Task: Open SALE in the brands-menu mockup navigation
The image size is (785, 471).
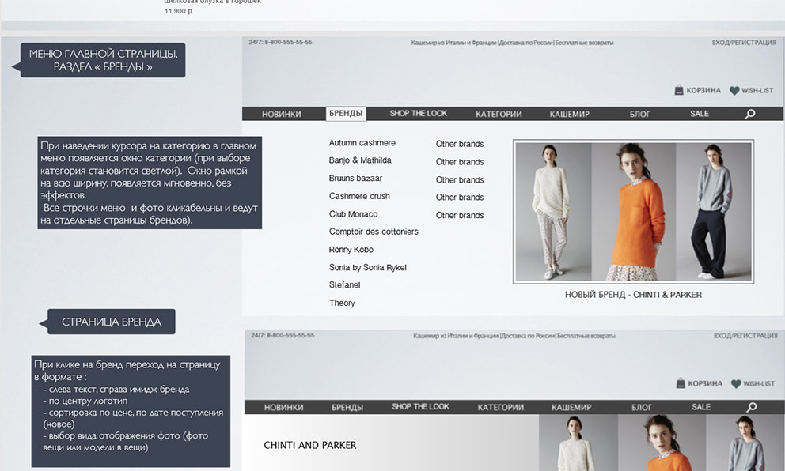Action: point(700,114)
